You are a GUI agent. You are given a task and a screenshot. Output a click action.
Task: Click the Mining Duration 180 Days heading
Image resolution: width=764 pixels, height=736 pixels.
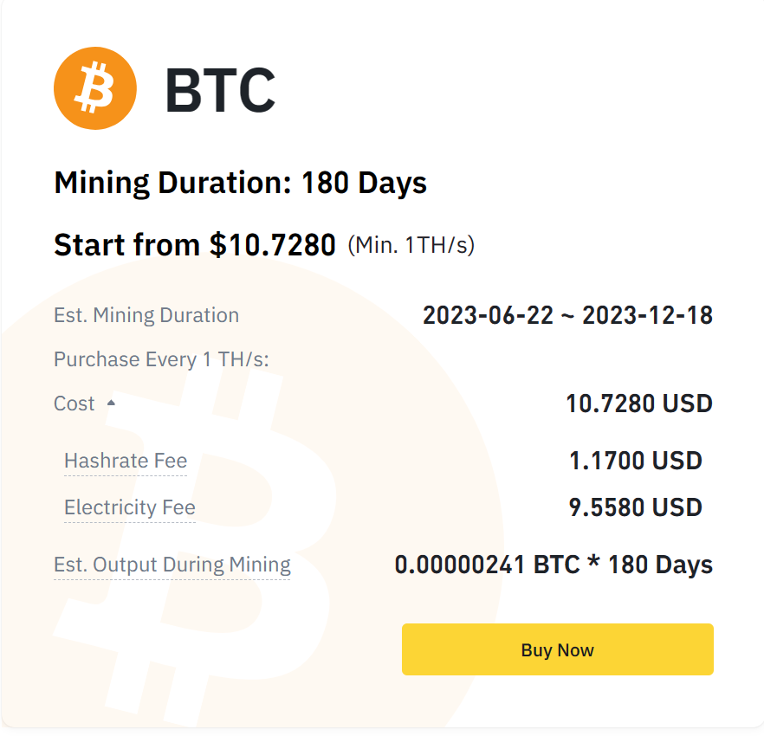240,183
